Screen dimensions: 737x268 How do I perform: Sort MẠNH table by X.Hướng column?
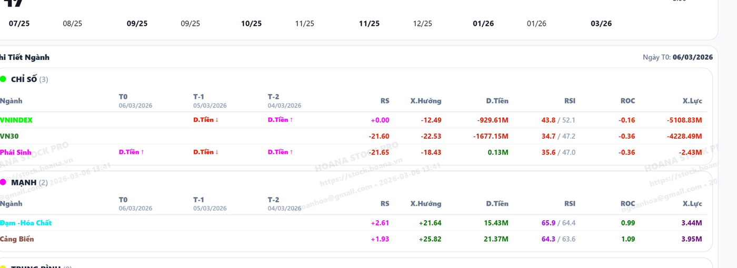425,204
